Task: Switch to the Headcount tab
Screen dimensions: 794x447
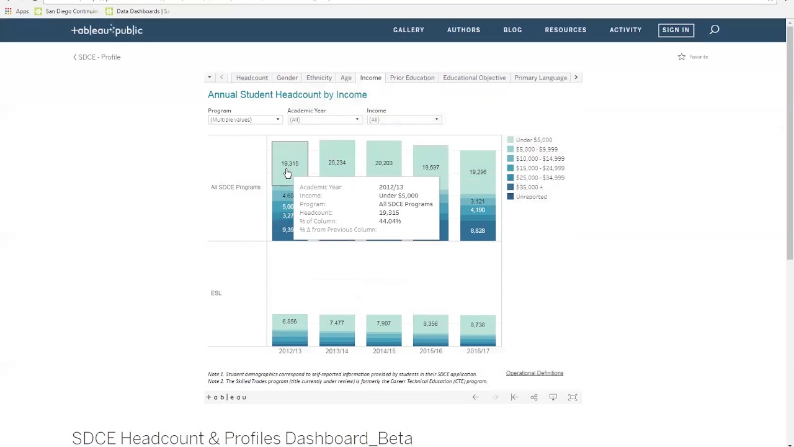Action: [252, 78]
